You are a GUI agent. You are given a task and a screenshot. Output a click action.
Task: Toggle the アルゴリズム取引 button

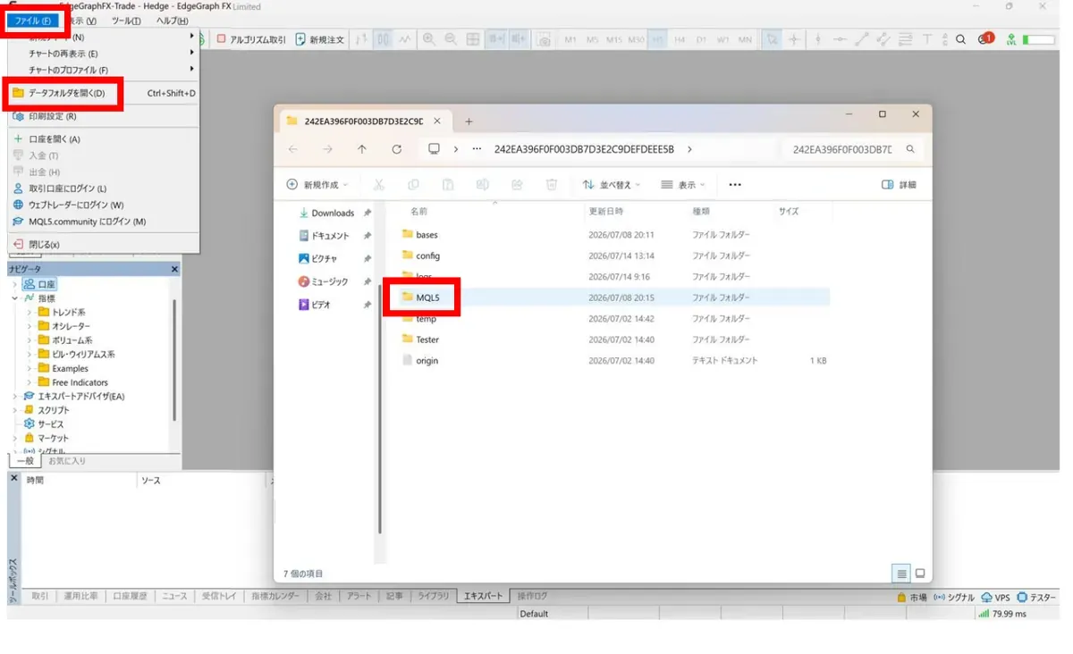[252, 39]
